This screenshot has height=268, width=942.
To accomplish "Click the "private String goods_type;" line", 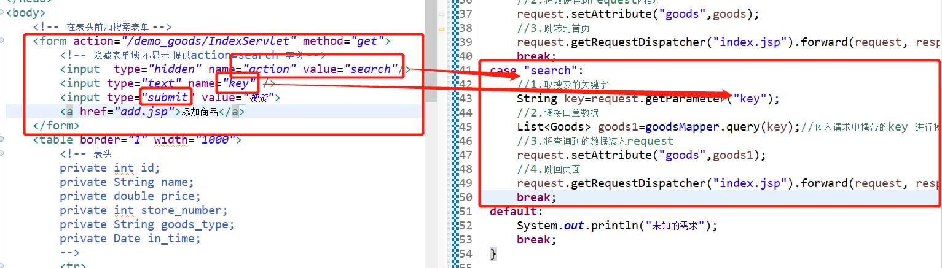I will (x=147, y=224).
